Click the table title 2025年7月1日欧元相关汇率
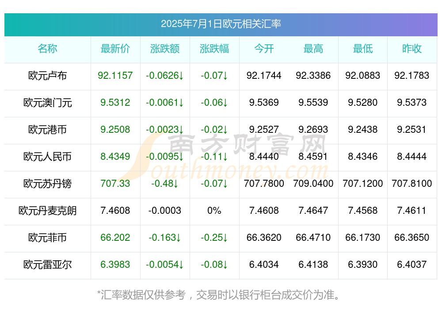The image size is (442, 309). point(221,24)
